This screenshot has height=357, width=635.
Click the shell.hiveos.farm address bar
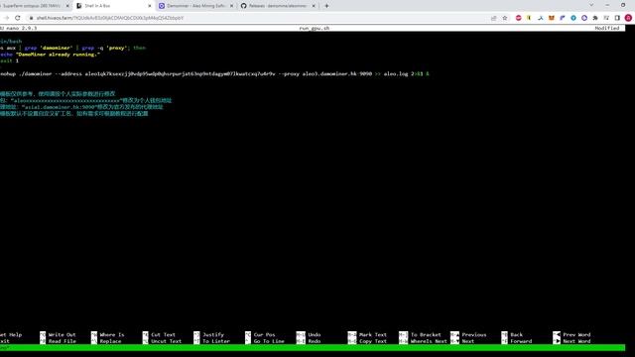(x=259, y=18)
